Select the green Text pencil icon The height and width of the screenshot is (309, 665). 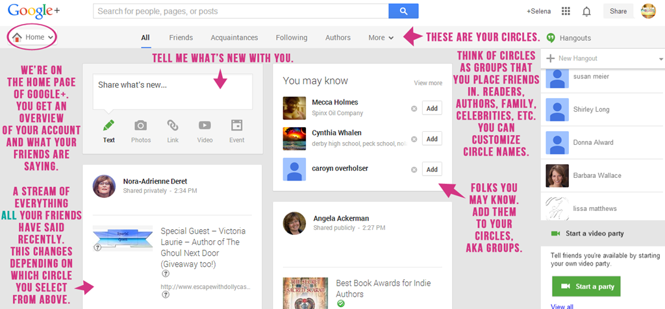[x=108, y=125]
